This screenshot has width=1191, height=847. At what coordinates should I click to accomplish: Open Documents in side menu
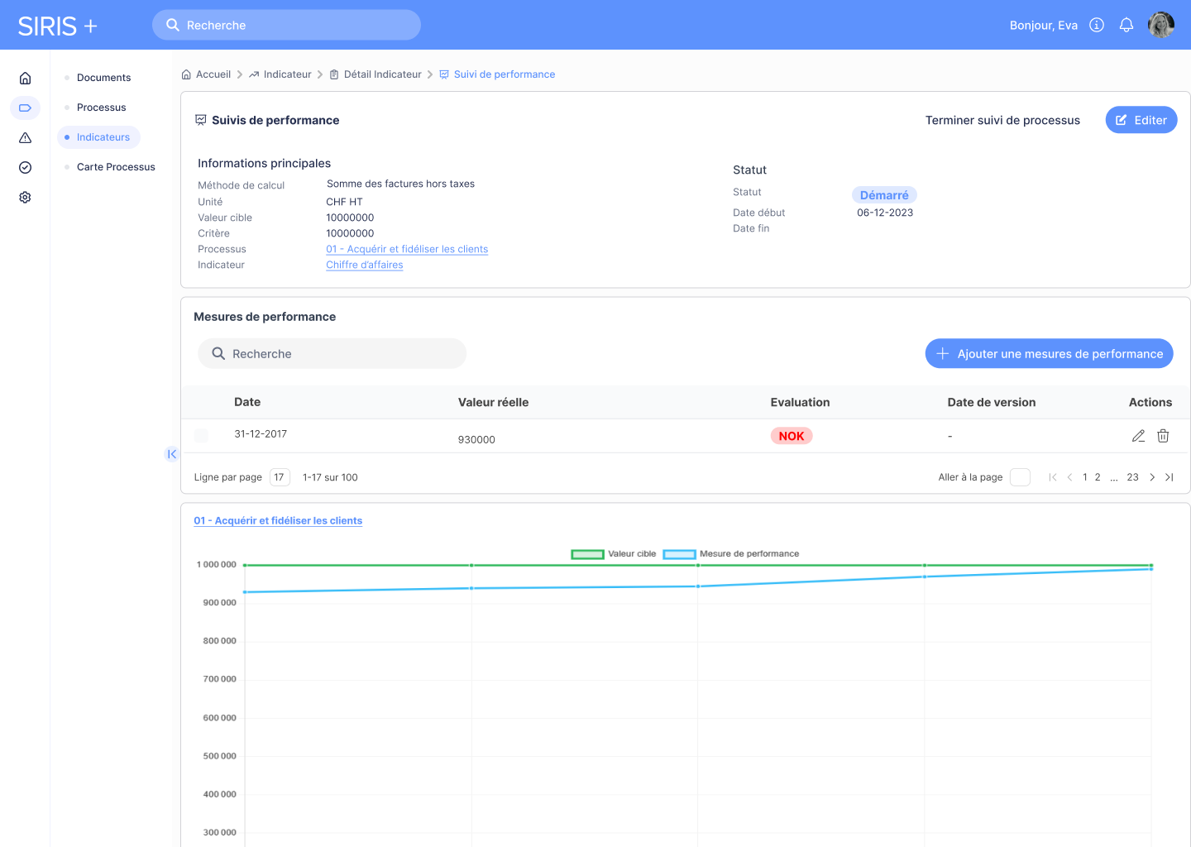(103, 78)
